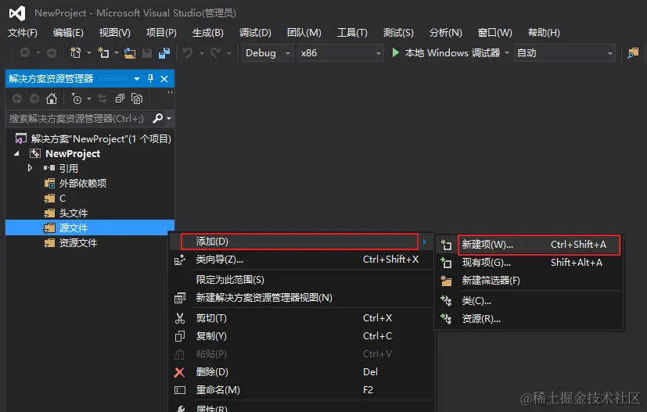Click the New Filter folder icon
The image size is (647, 412).
click(x=446, y=281)
